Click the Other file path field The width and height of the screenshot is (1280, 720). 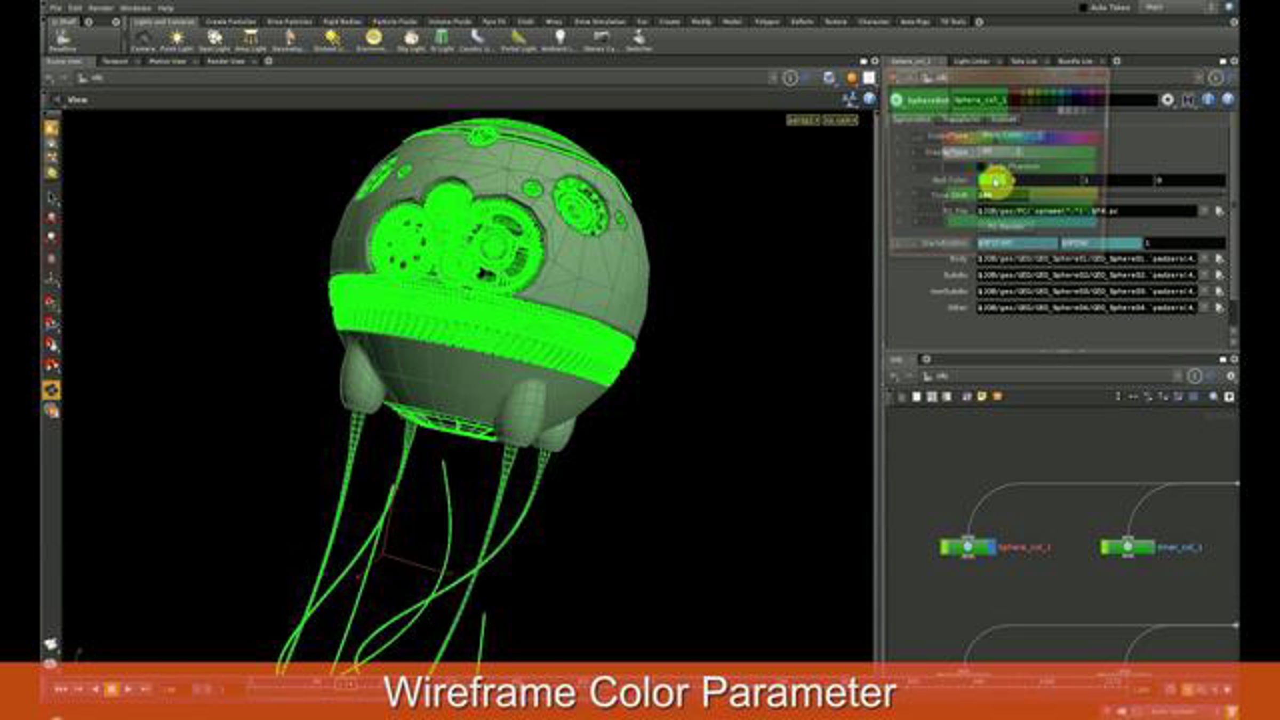(1086, 308)
